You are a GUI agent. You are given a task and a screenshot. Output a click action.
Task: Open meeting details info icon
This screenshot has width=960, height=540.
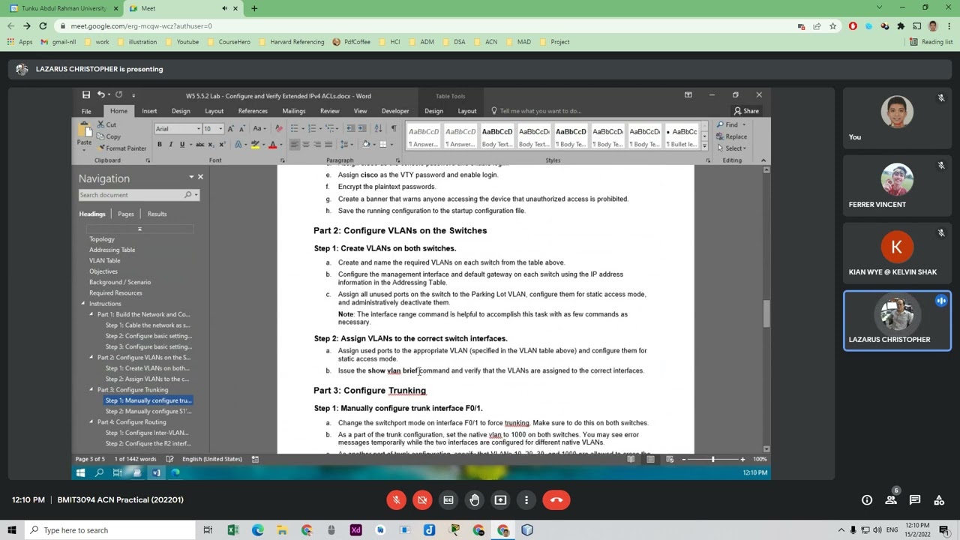[x=867, y=500]
